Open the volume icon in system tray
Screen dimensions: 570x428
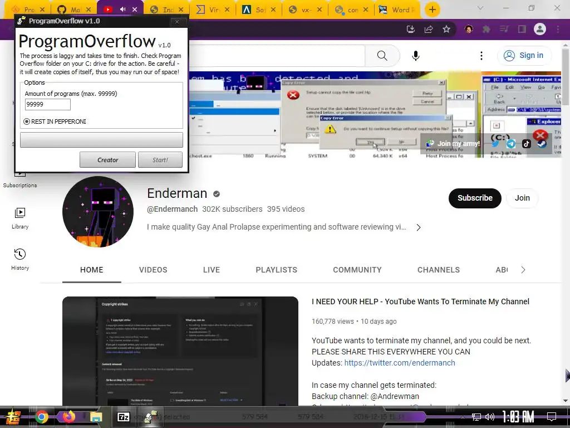click(x=490, y=417)
